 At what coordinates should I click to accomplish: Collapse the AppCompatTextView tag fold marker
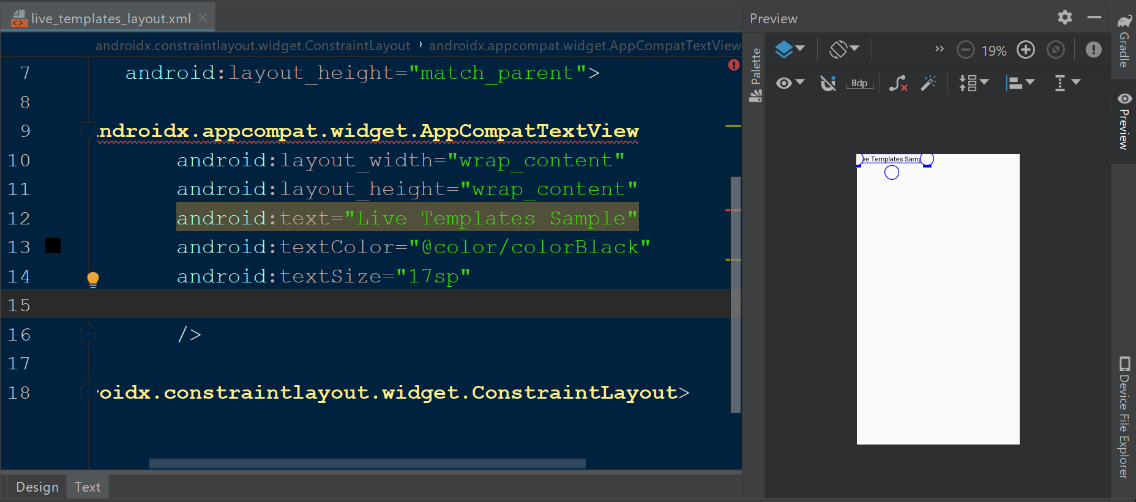point(88,130)
